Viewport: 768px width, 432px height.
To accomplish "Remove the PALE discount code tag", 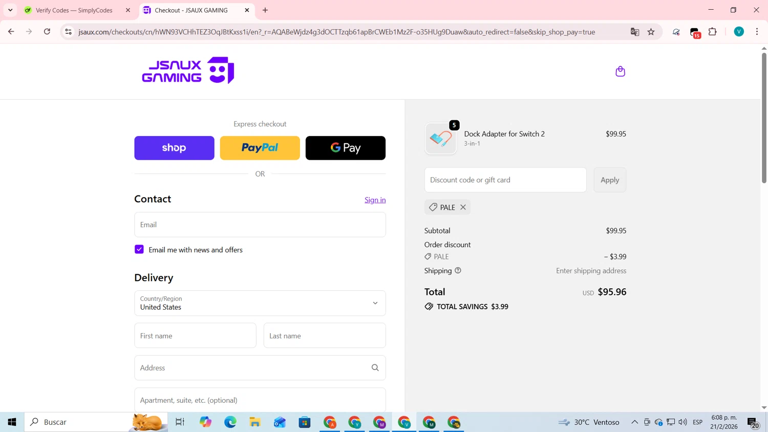I will [x=463, y=207].
